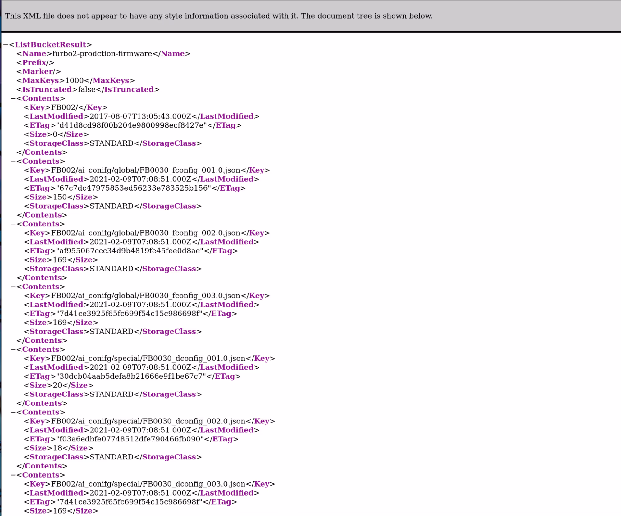The height and width of the screenshot is (516, 621).
Task: Collapse Contents node containing dconfig_002.0.json
Action: pyautogui.click(x=13, y=412)
